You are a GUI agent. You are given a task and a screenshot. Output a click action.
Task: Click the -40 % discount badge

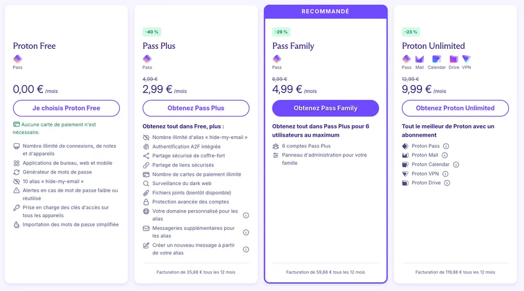[152, 32]
